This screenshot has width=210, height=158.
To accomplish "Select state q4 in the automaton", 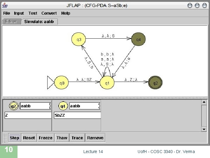I will pos(138,39).
